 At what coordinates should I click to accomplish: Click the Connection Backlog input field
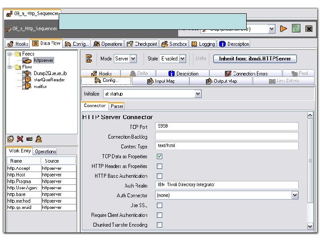pyautogui.click(x=227, y=136)
